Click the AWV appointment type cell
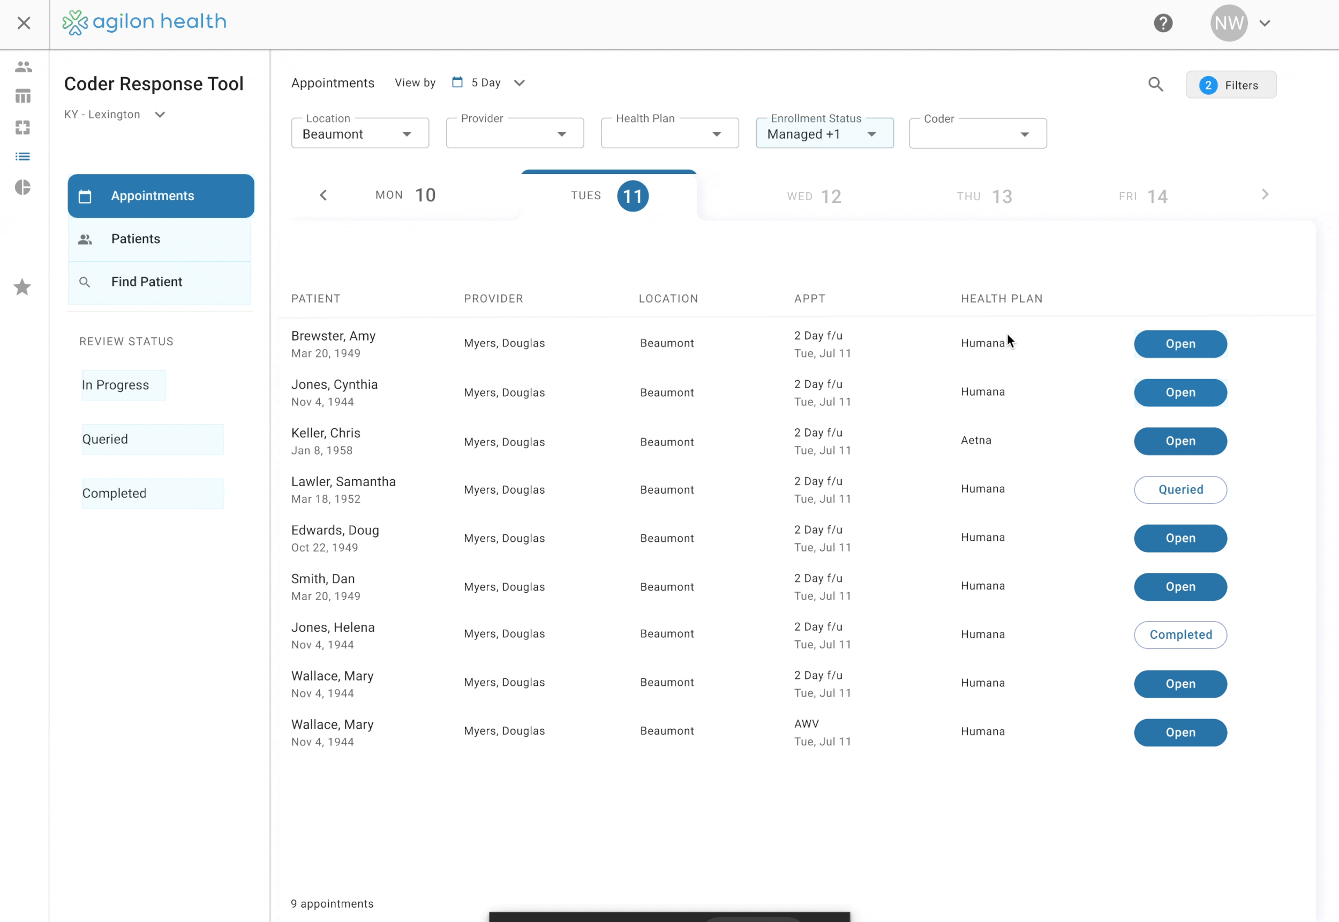 tap(806, 724)
